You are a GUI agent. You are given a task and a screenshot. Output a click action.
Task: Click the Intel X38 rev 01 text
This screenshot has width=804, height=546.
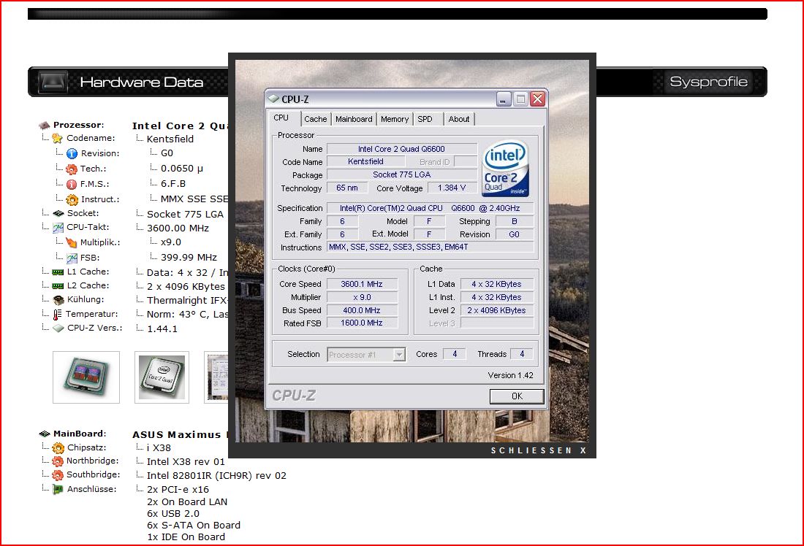pos(186,461)
